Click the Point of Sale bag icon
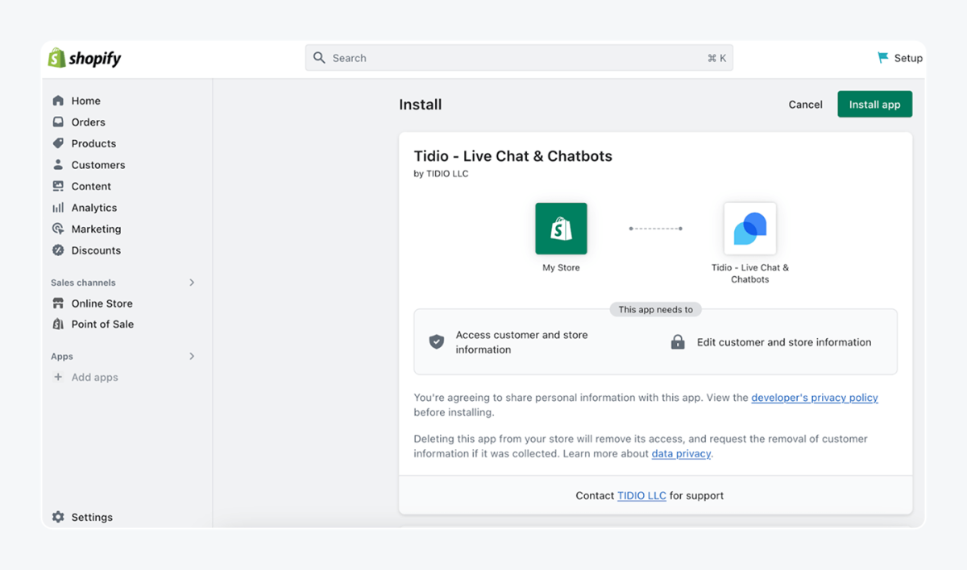The height and width of the screenshot is (570, 967). [x=58, y=324]
